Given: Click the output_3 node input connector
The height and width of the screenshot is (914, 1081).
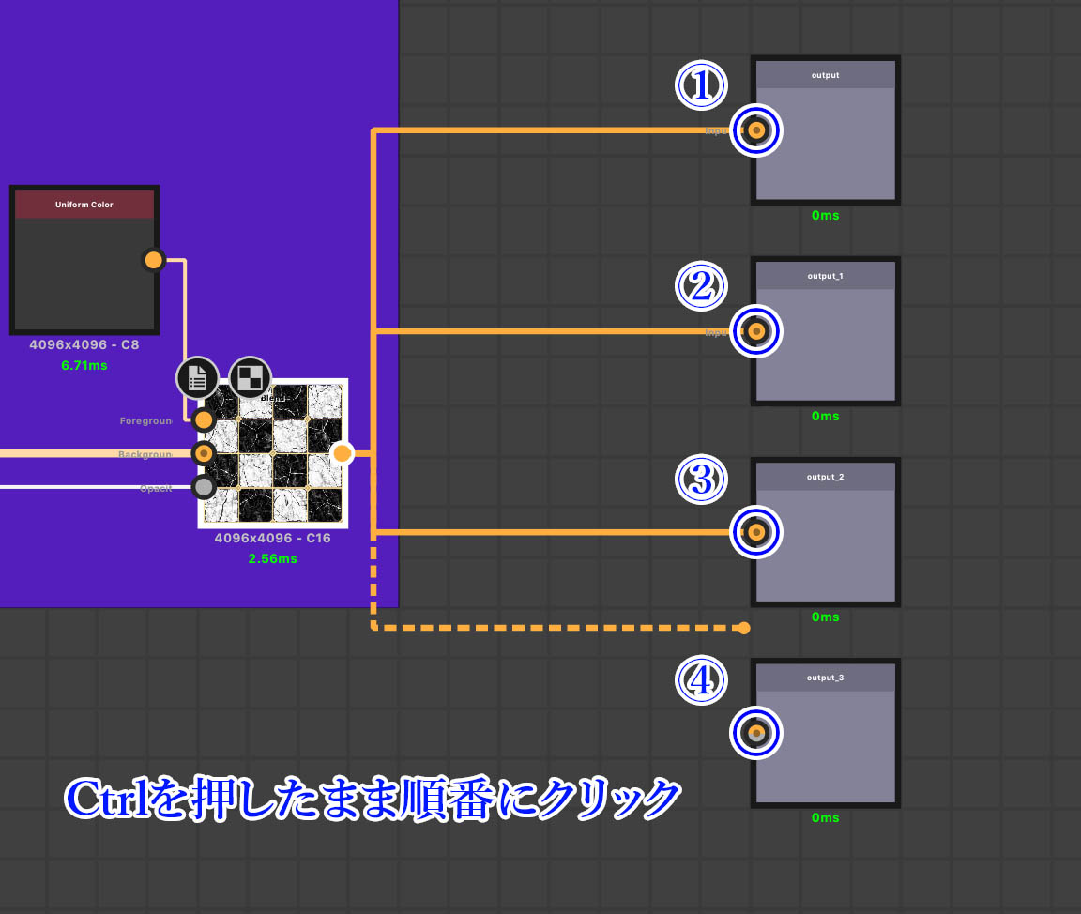Looking at the screenshot, I should [756, 733].
